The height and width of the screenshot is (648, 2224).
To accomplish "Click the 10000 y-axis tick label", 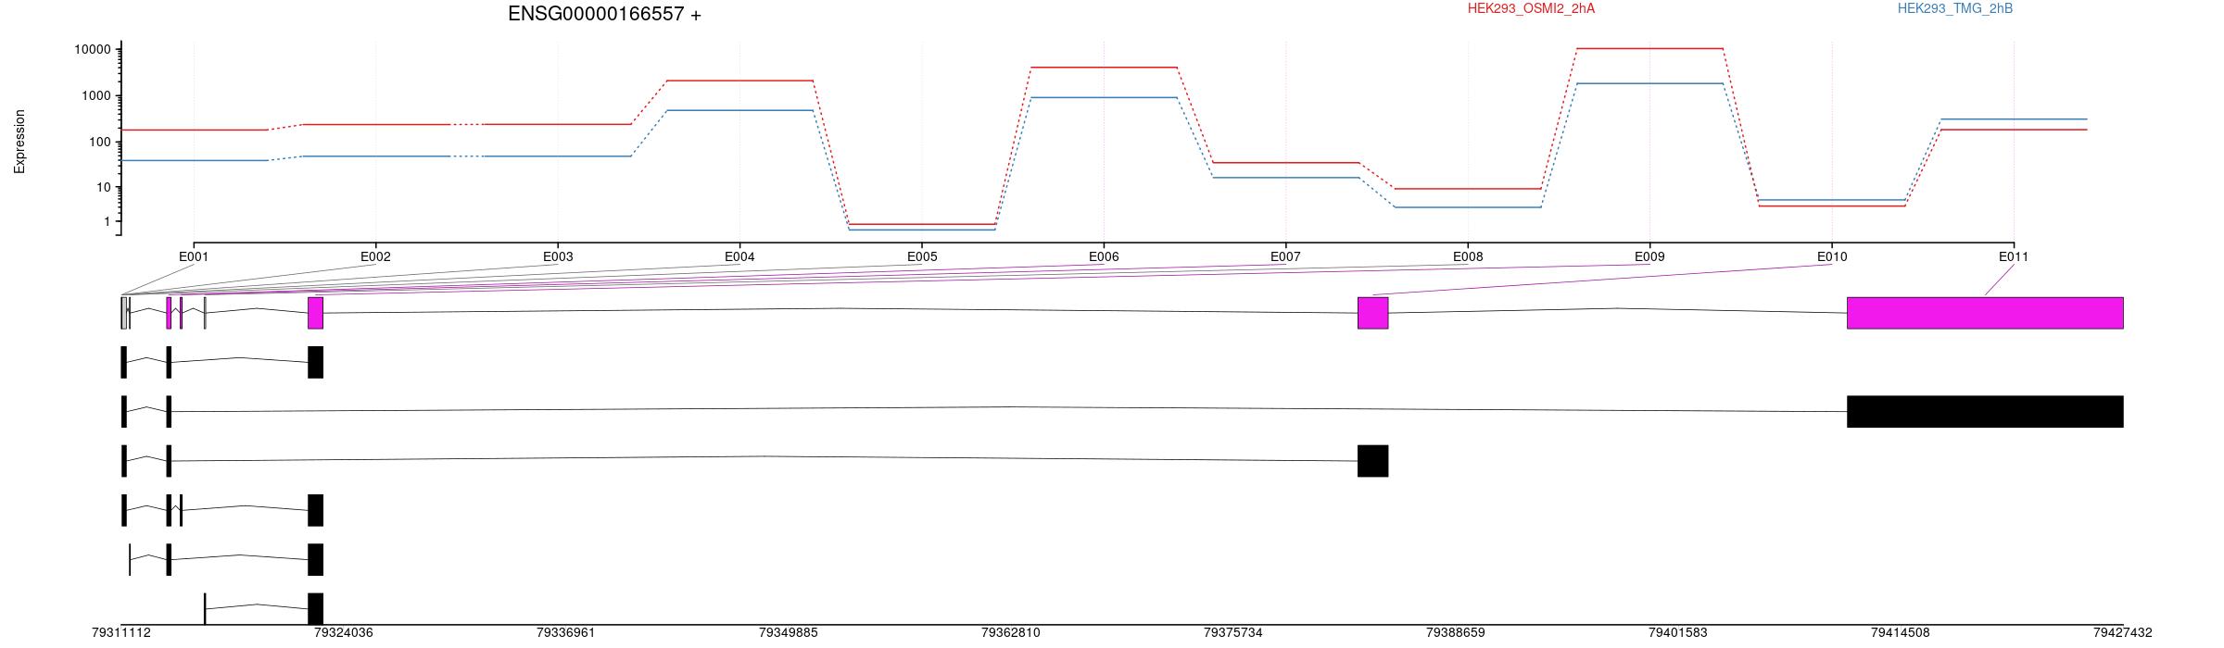I will pos(92,50).
